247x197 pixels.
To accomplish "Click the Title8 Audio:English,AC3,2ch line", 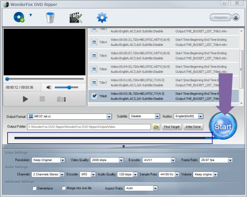I will coord(137,98).
